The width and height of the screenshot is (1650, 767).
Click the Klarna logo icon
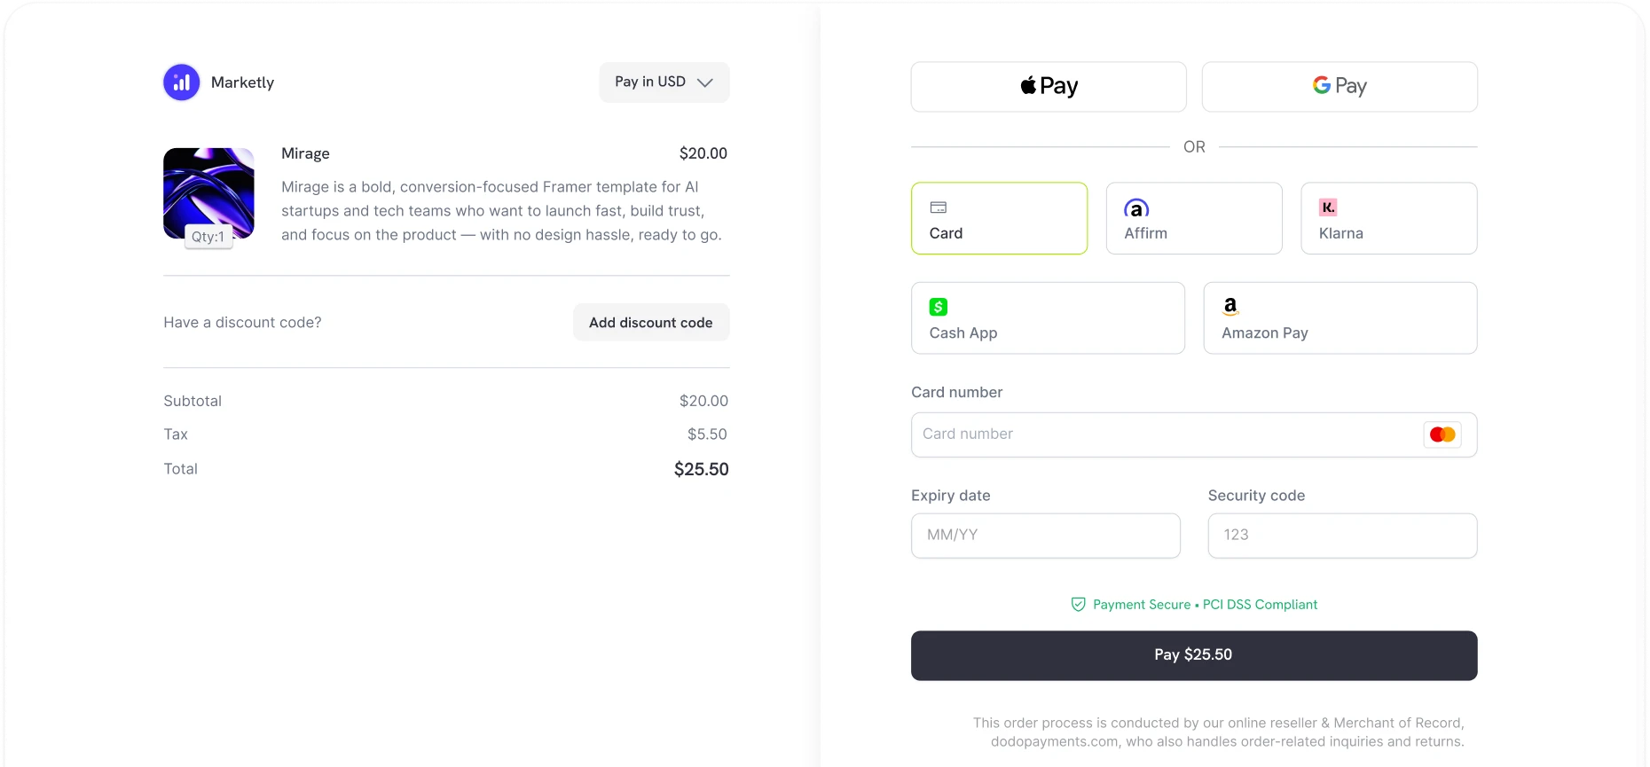[1328, 207]
